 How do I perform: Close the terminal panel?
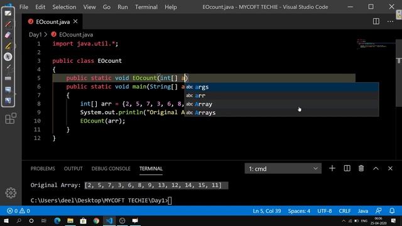coord(390,168)
